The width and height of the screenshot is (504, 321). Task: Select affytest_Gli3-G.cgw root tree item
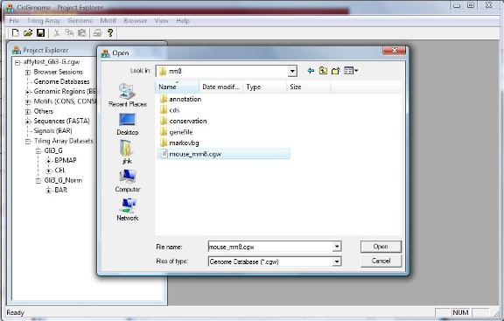[x=52, y=62]
